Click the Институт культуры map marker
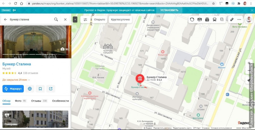The image size is (255, 130). (137, 93)
